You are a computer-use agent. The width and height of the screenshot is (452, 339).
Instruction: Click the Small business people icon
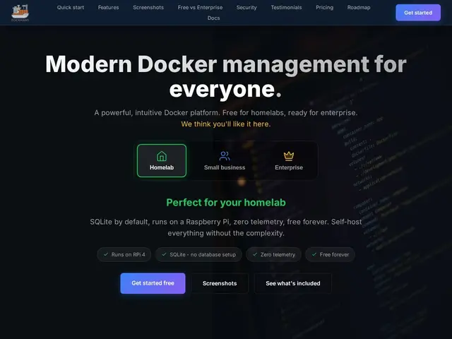pos(225,156)
